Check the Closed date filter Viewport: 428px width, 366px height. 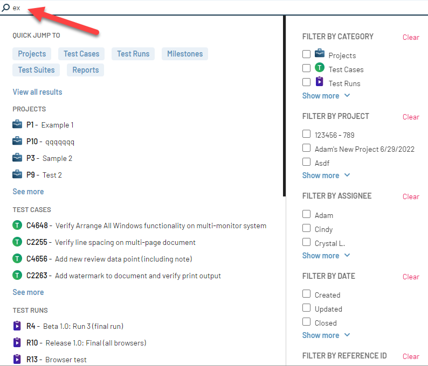(x=306, y=322)
